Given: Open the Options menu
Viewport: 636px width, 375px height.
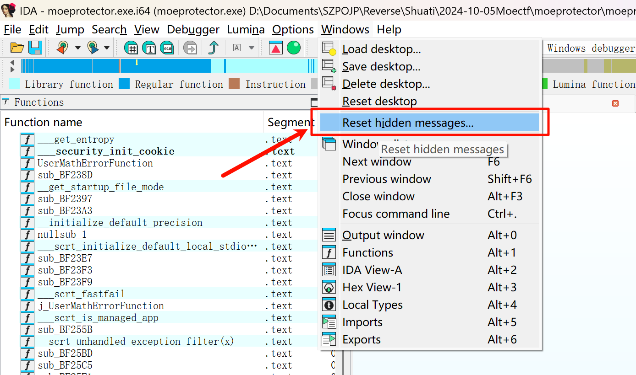Looking at the screenshot, I should click(x=293, y=30).
